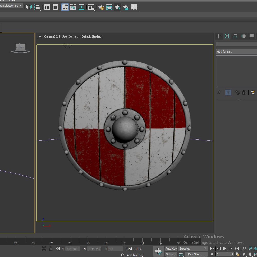Image resolution: width=257 pixels, height=257 pixels.
Task: Open the Material Editor
Action: pyautogui.click(x=91, y=7)
